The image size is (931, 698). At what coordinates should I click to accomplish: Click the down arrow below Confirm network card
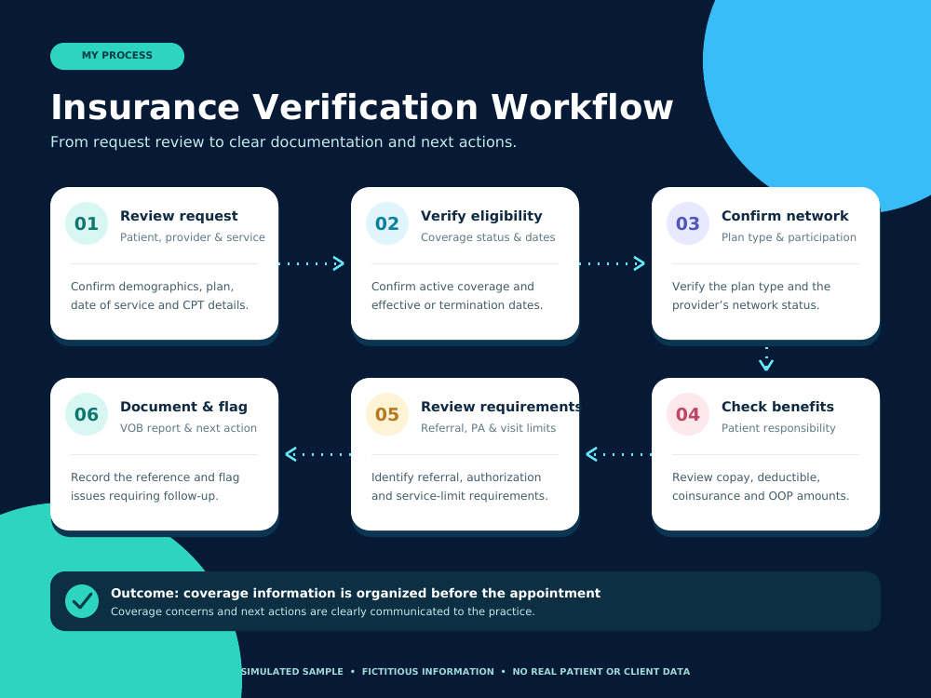coord(766,359)
